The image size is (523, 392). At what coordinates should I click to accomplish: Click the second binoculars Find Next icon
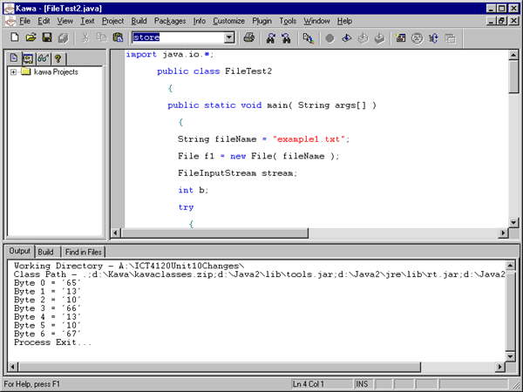click(x=286, y=38)
